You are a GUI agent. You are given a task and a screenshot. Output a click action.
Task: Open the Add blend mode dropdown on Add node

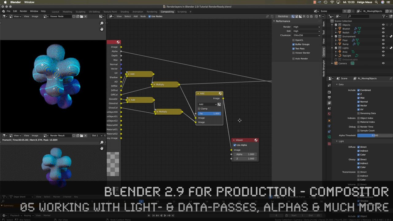coord(208,104)
